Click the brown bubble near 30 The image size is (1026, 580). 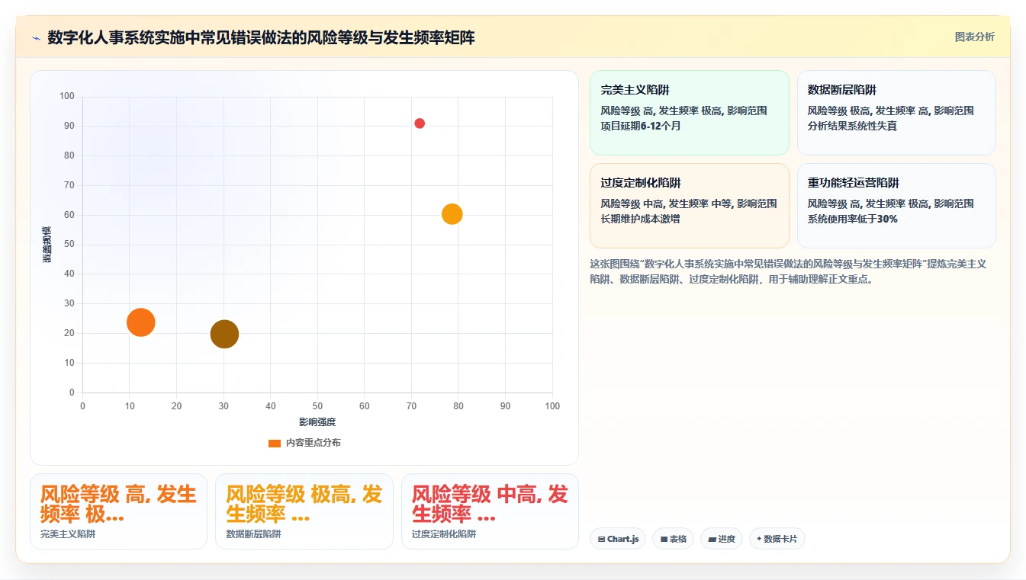pos(224,334)
